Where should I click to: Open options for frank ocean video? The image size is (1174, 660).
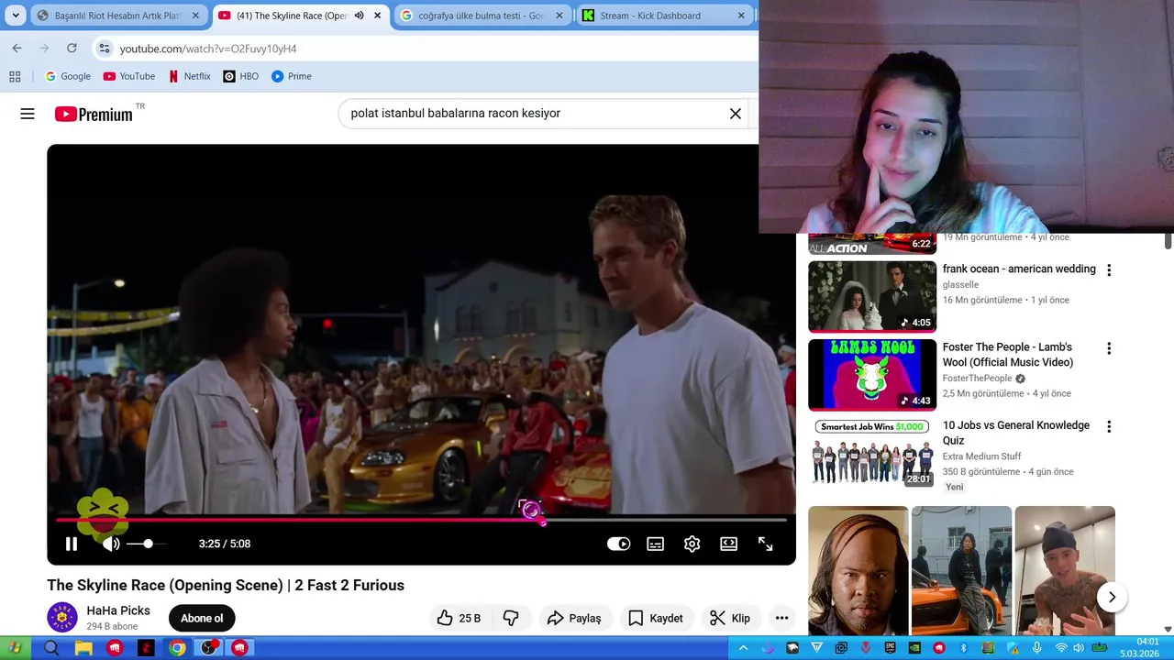tap(1109, 270)
